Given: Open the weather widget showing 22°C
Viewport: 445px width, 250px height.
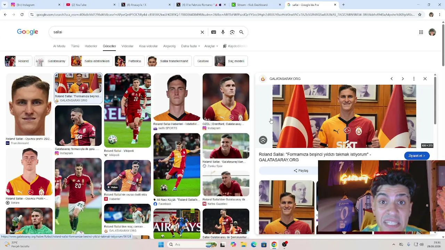Looking at the screenshot, I should [x=17, y=244].
